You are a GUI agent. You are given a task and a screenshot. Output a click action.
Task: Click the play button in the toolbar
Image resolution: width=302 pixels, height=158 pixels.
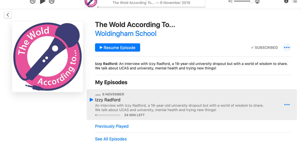(43, 2)
